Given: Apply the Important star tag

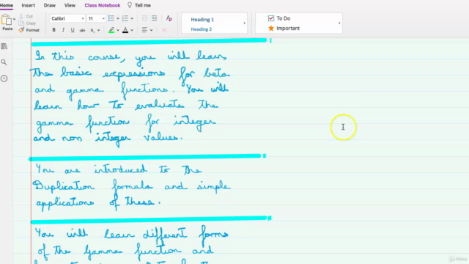Looking at the screenshot, I should pos(284,28).
